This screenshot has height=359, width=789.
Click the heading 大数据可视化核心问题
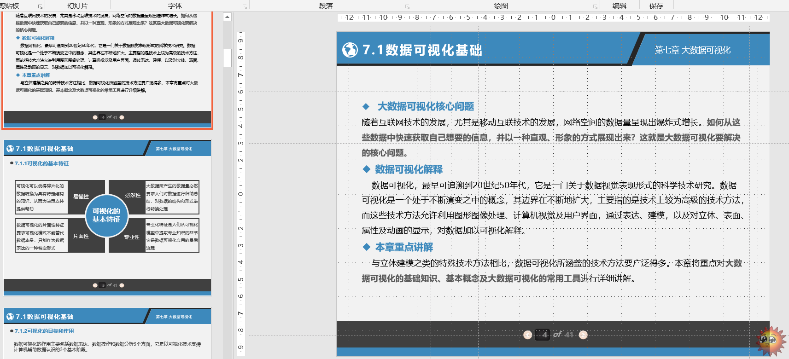[426, 106]
